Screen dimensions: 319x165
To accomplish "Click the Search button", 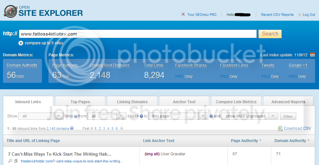I will pos(270,34).
